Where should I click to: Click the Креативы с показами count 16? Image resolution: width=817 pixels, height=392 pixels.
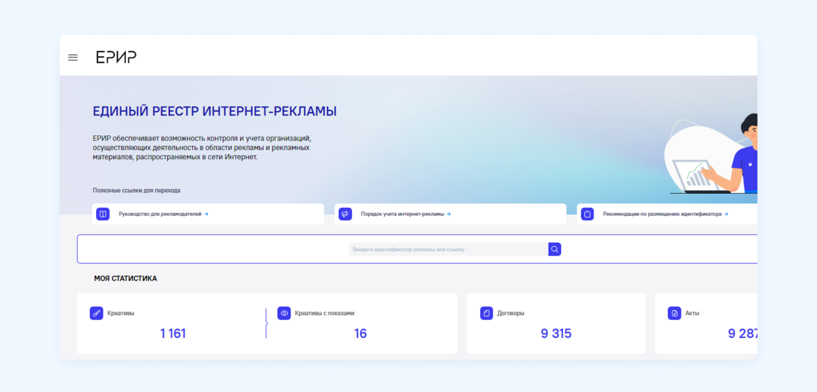click(360, 333)
